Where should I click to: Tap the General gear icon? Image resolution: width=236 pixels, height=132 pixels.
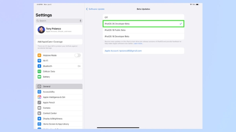39,86
